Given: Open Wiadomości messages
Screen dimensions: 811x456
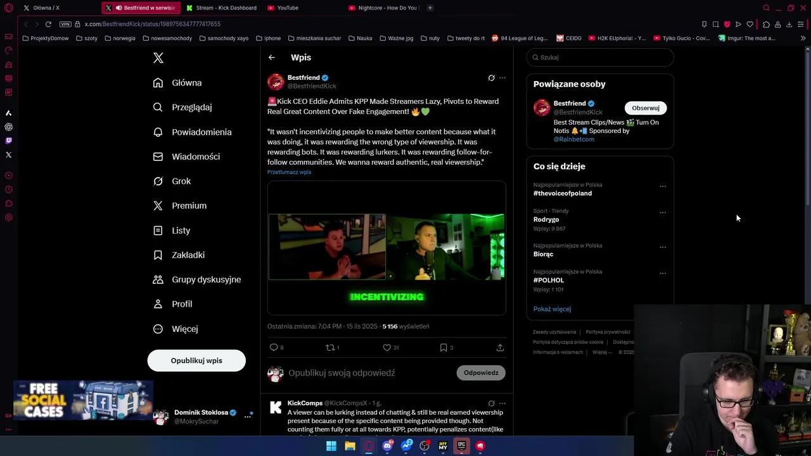Looking at the screenshot, I should coord(187,156).
